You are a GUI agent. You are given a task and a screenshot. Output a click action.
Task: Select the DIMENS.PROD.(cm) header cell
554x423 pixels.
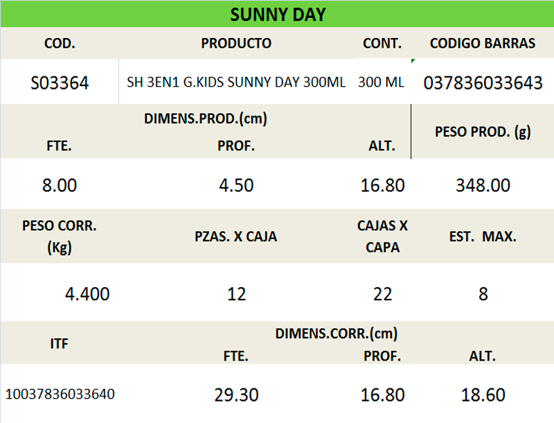pyautogui.click(x=206, y=119)
